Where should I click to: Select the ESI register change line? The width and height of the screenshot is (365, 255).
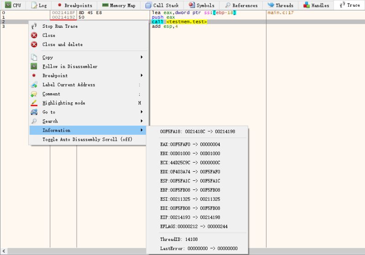point(198,199)
